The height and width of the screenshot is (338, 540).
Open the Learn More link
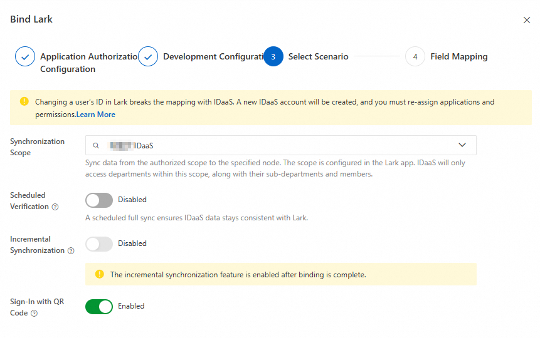[x=96, y=115]
